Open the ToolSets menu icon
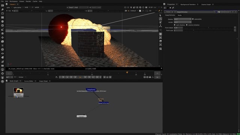Image resolution: width=240 pixels, height=135 pixels. click(3, 61)
